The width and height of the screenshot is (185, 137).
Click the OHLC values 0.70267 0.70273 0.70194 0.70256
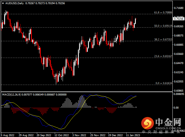point(45,3)
